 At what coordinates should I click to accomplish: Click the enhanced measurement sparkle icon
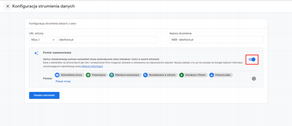36,53
